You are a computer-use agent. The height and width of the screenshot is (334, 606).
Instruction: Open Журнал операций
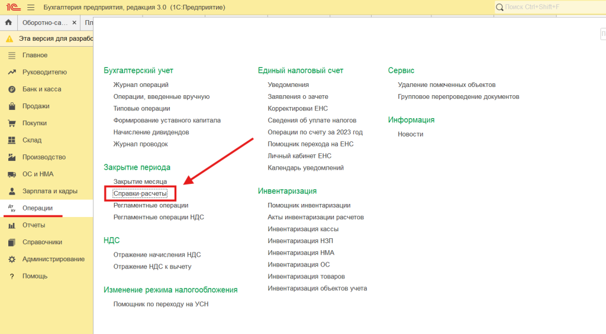pos(141,85)
